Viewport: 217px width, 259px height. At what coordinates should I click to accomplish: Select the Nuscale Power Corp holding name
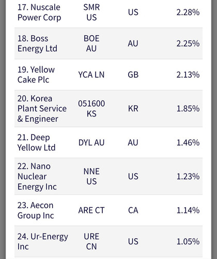(39, 12)
